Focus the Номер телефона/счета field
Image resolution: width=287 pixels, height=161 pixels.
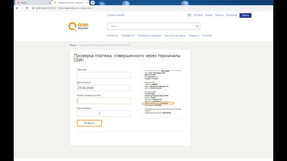(104, 101)
